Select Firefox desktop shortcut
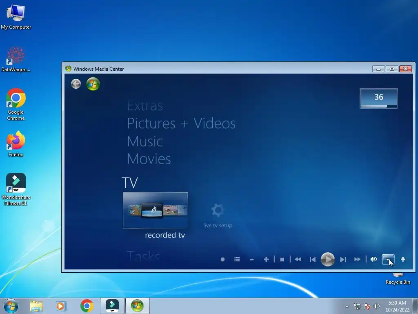Viewport: 418px width, 314px height. coord(16,144)
